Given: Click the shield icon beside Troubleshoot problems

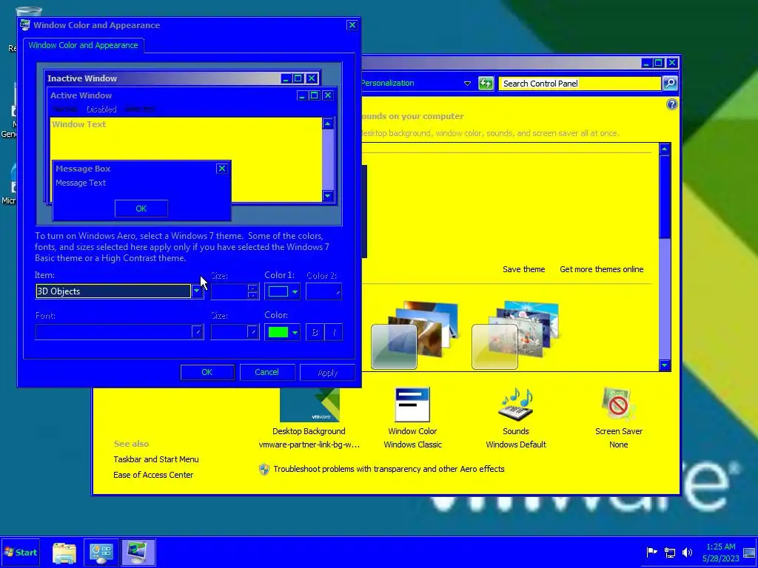Looking at the screenshot, I should pyautogui.click(x=264, y=469).
